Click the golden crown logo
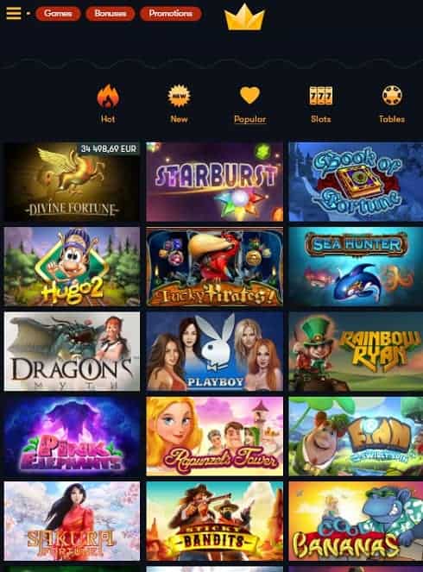The image size is (423, 572). click(x=244, y=17)
